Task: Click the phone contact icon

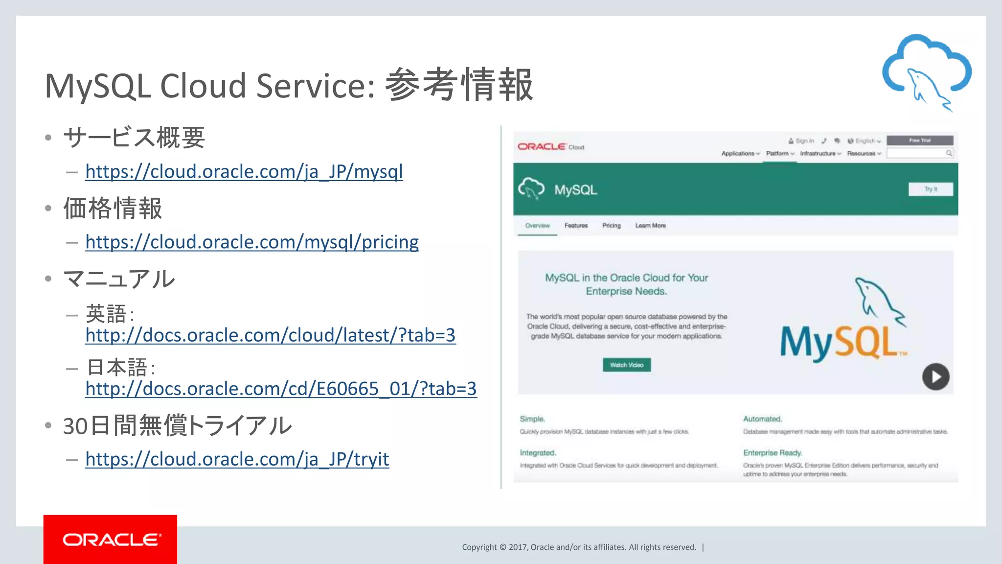Action: 824,141
